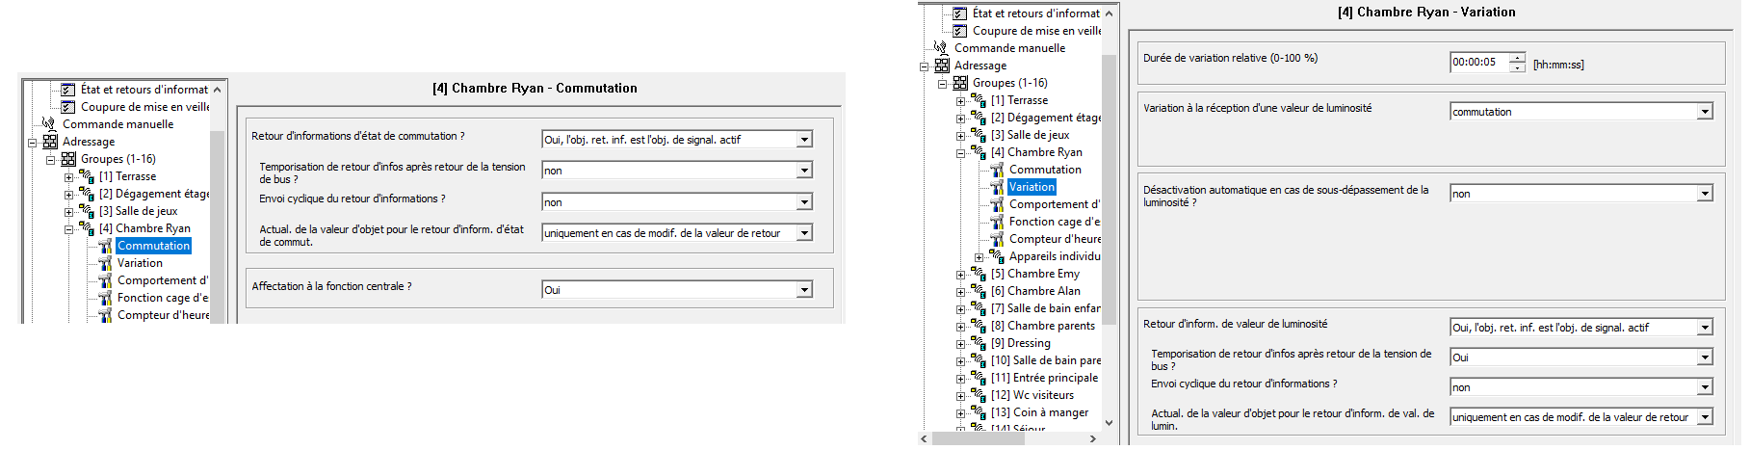This screenshot has height=450, width=1750.
Task: Click [7] Salle de bain enfan group icon
Action: [979, 308]
